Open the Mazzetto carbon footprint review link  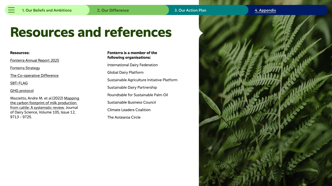point(43,103)
